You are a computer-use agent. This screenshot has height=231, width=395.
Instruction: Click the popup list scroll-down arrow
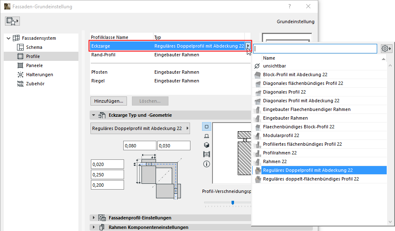pos(390,222)
